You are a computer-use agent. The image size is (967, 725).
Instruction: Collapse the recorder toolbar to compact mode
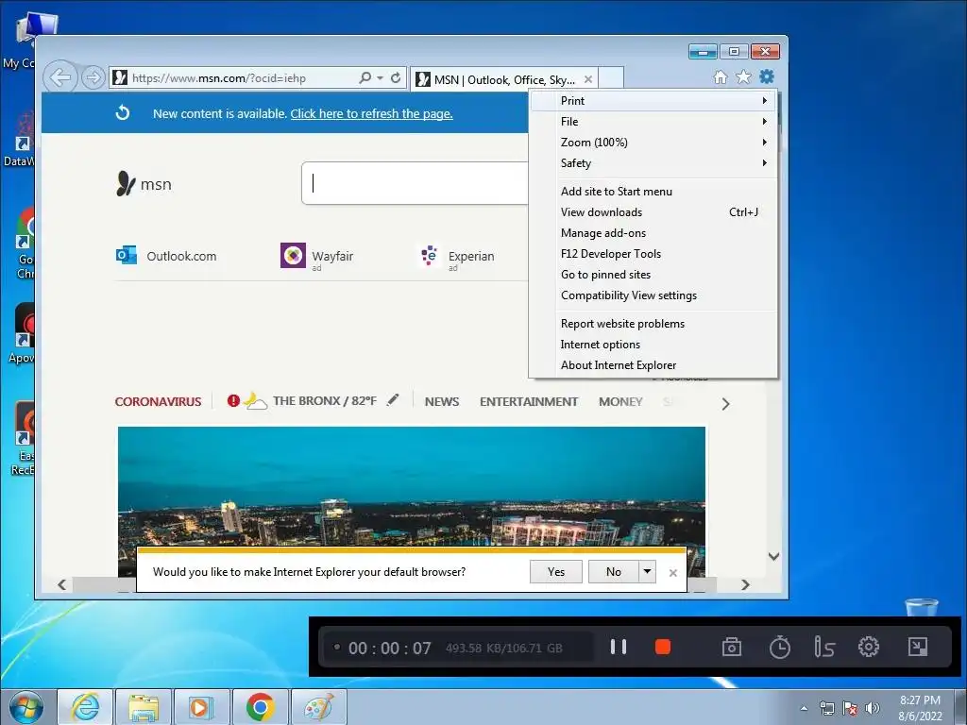(918, 647)
